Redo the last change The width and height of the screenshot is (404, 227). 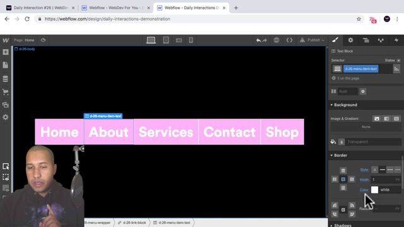coord(264,40)
